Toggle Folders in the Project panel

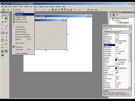point(117,15)
